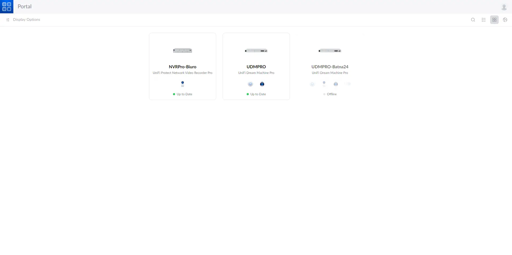This screenshot has height=255, width=512.
Task: Select the first faded app icon on UDMPRO-Batna24
Action: (312, 84)
